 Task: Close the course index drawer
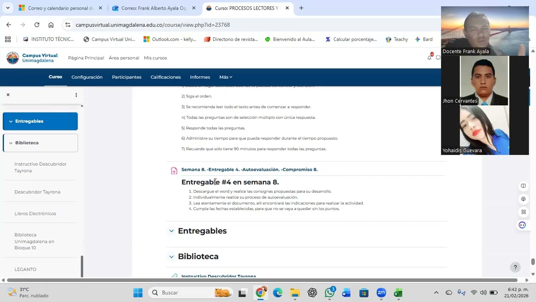point(8,95)
